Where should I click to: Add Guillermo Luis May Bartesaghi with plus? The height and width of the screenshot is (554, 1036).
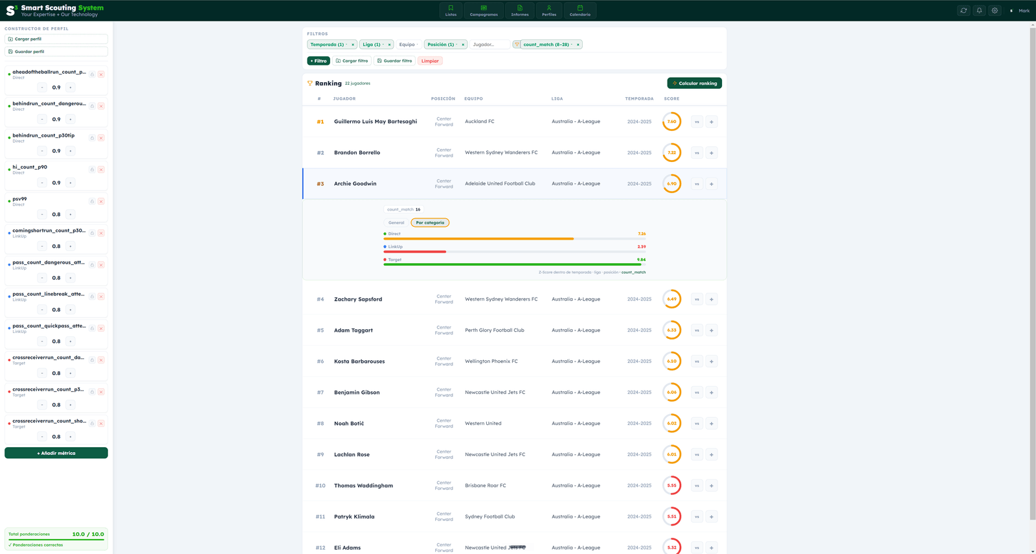click(712, 122)
